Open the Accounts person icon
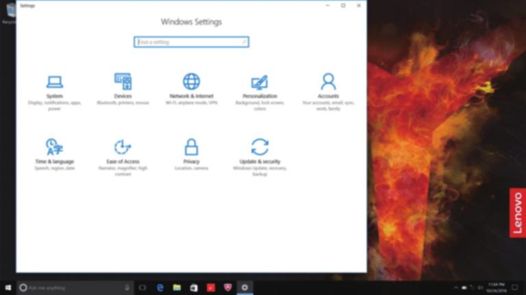This screenshot has height=295, width=526. click(x=328, y=81)
